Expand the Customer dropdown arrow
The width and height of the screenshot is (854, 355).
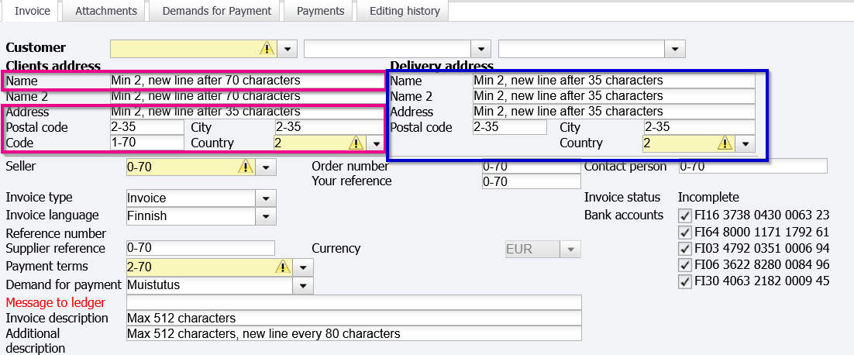click(x=287, y=49)
